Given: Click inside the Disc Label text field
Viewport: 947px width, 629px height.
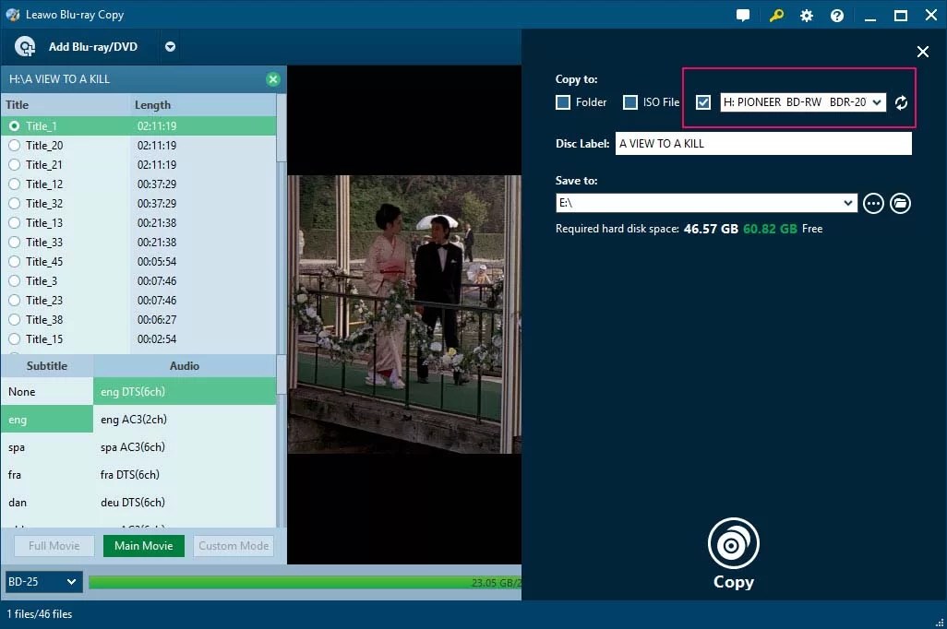Looking at the screenshot, I should [763, 143].
